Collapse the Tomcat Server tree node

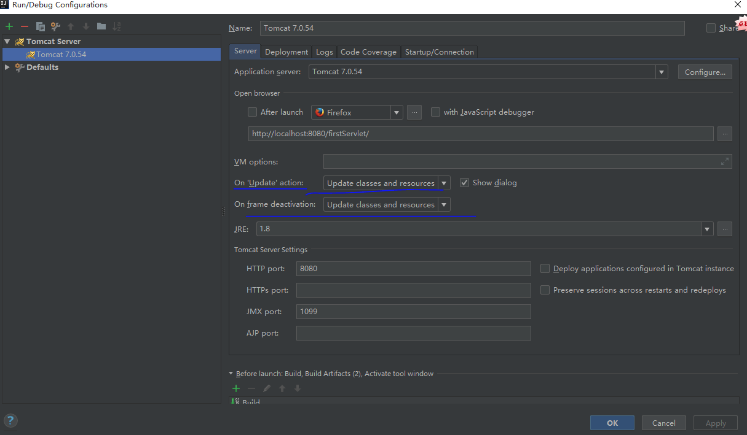(7, 42)
